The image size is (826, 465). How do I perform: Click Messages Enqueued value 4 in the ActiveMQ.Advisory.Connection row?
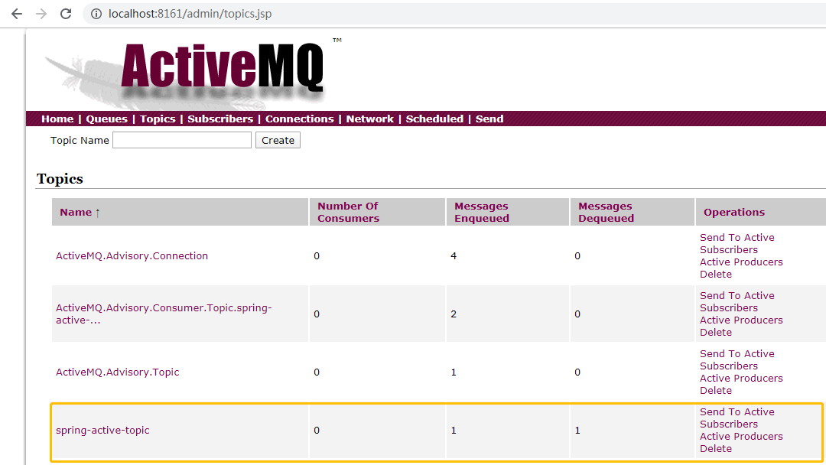click(454, 256)
